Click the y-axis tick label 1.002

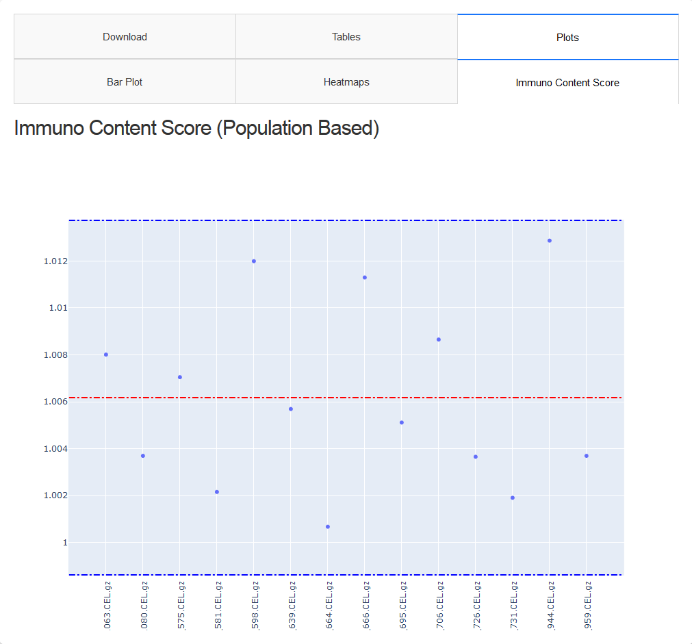tap(55, 495)
